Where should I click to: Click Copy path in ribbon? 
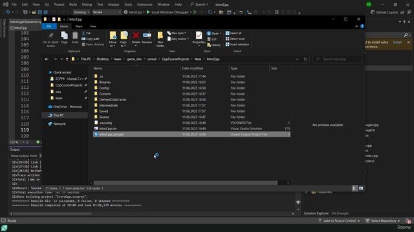pos(91,39)
